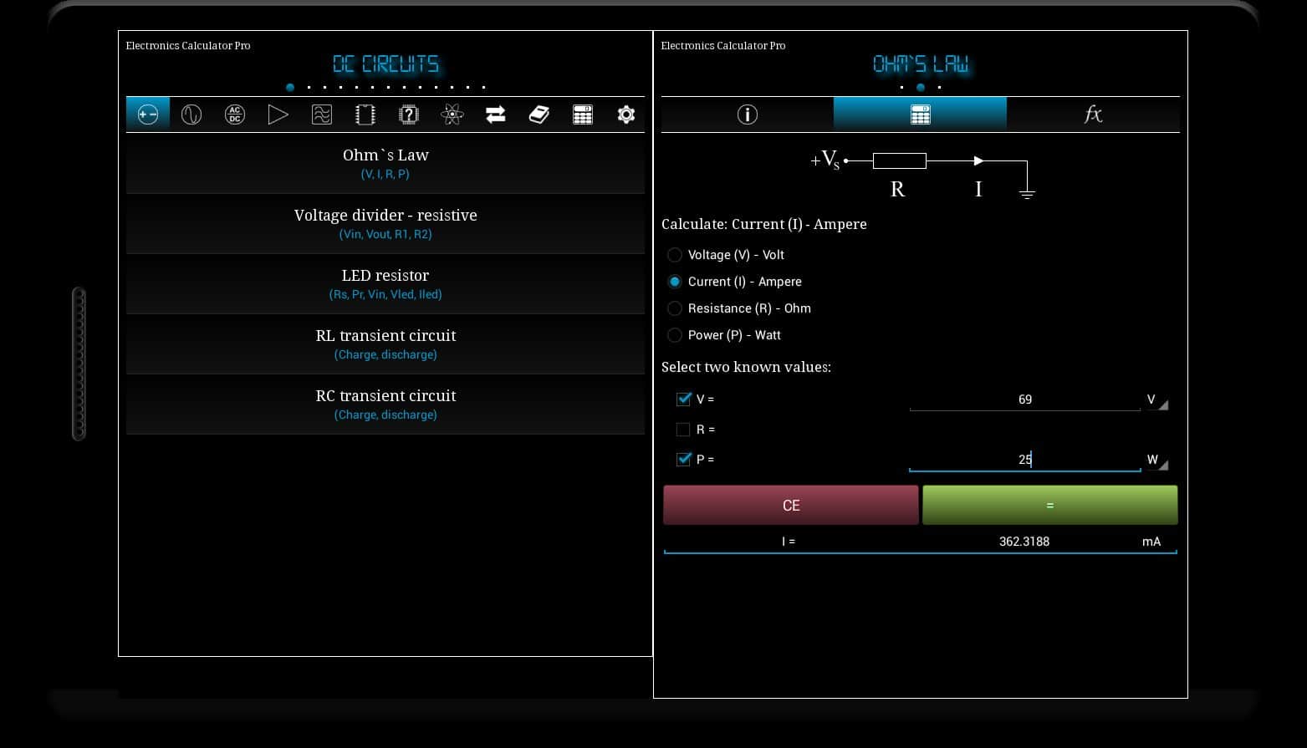
Task: Open the reference book icon
Action: point(539,114)
